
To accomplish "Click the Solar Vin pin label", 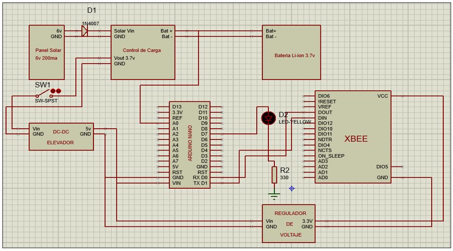I will pyautogui.click(x=124, y=31).
